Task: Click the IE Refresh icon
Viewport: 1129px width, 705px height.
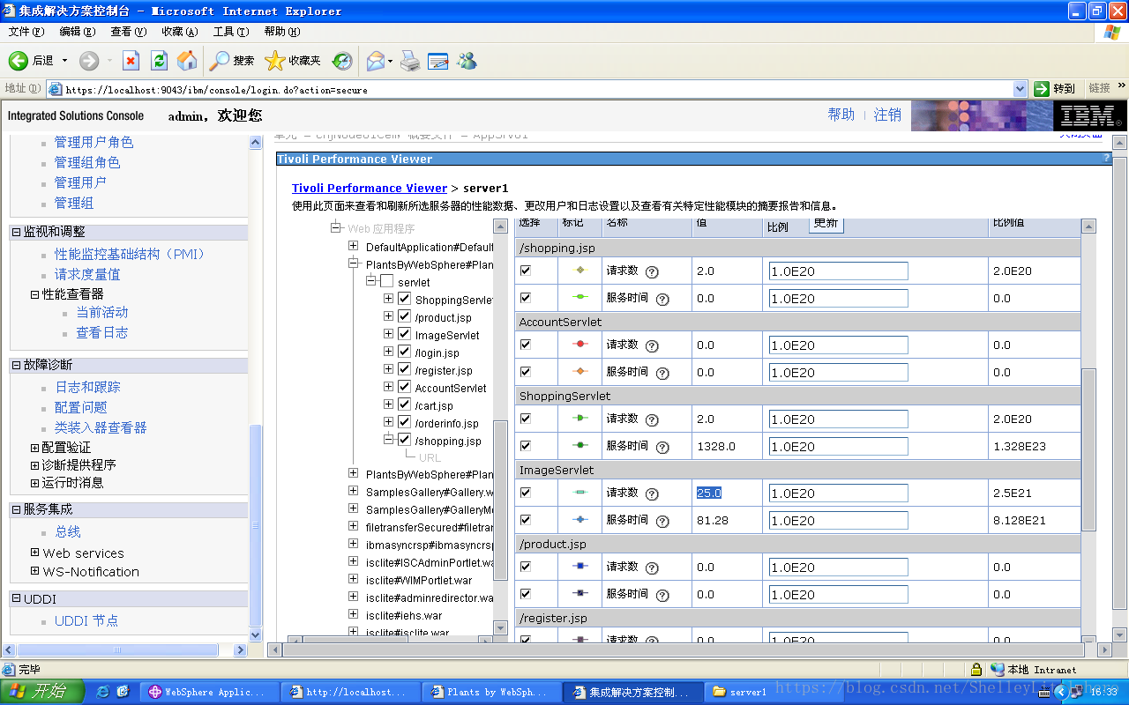Action: coord(159,60)
